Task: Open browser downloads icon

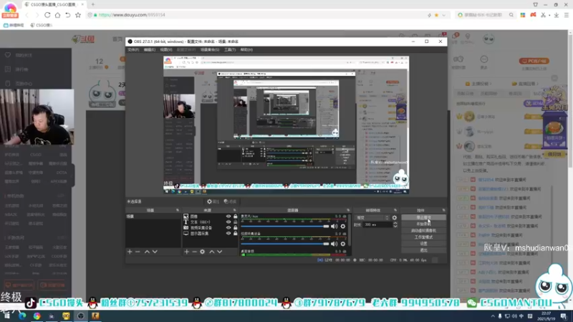Action: coord(557,15)
